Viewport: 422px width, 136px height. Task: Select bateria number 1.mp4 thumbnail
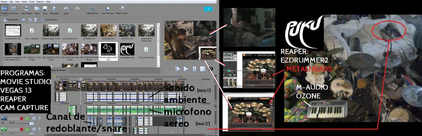51,30
